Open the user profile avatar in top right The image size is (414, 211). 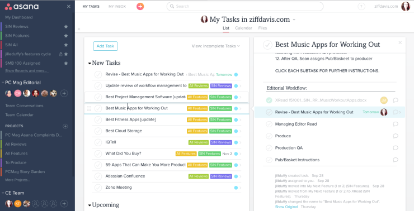pos(406,6)
